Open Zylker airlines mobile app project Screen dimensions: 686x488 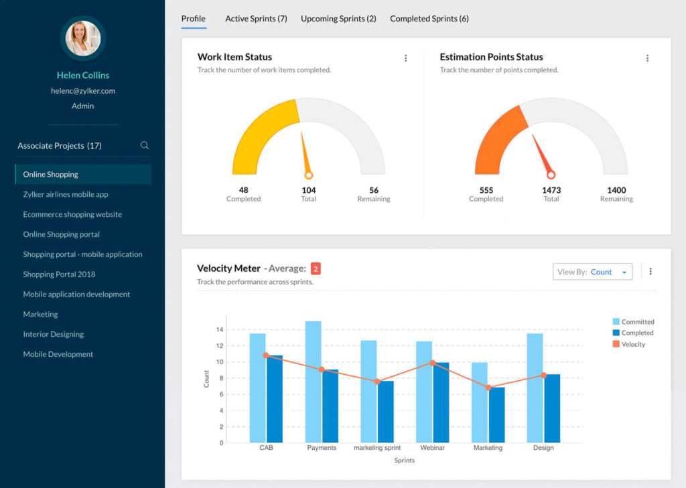point(66,194)
